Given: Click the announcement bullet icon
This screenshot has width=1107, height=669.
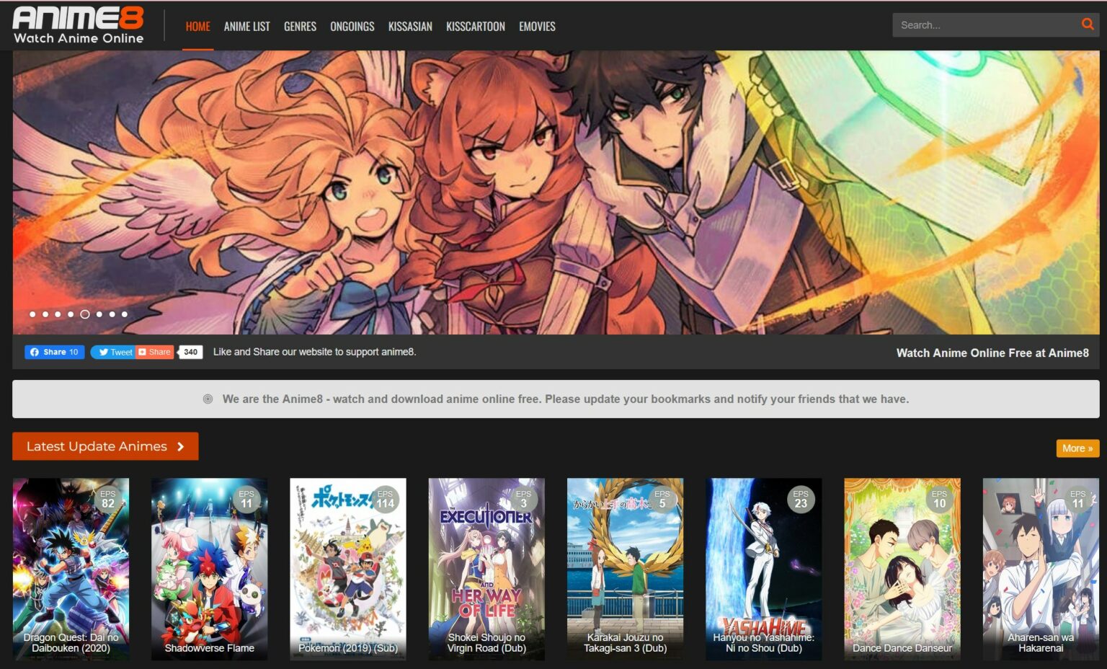Looking at the screenshot, I should (x=208, y=399).
